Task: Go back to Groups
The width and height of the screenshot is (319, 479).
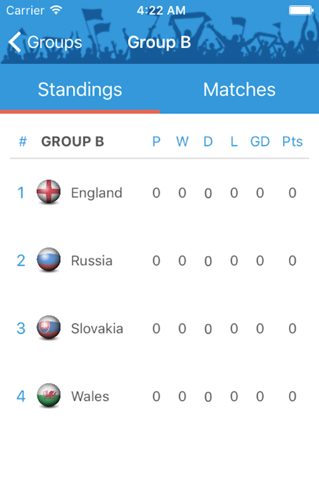Action: pyautogui.click(x=45, y=42)
